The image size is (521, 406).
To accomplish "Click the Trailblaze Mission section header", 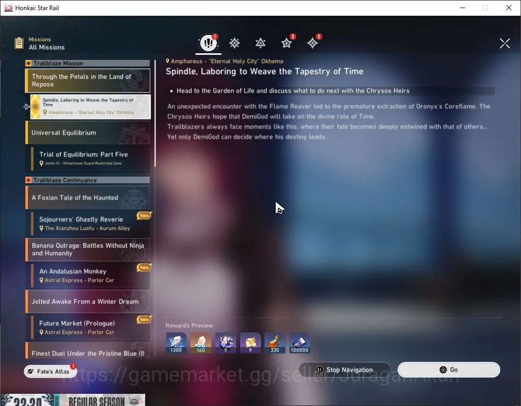I will [88, 63].
